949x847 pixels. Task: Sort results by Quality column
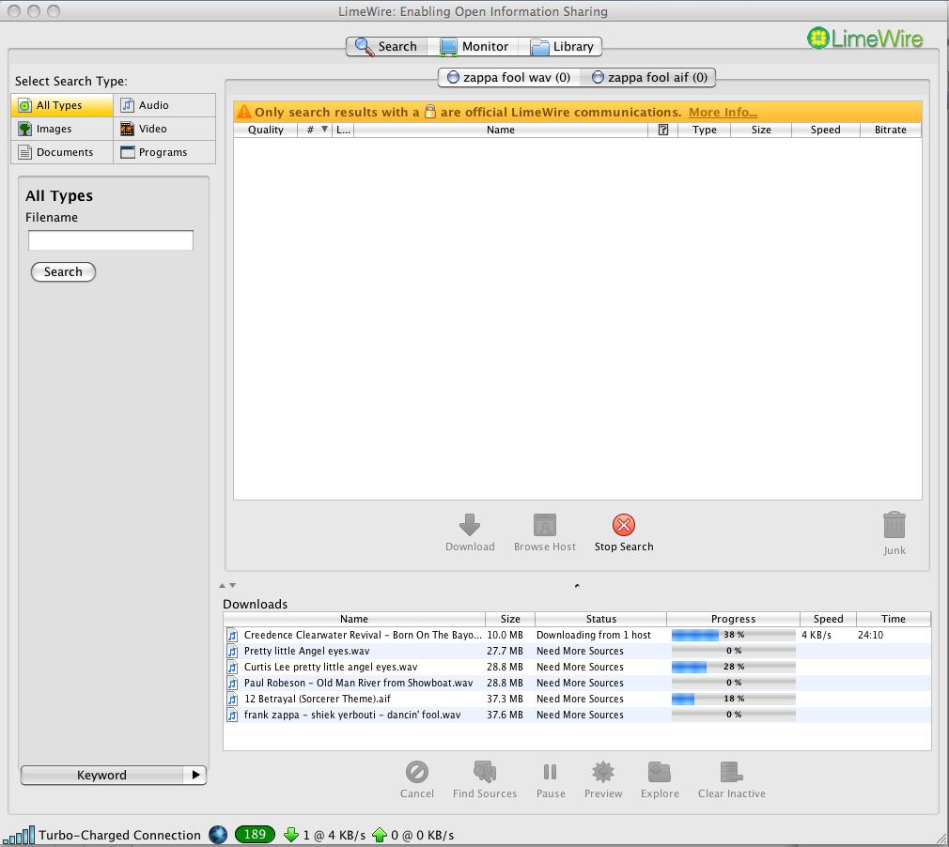tap(265, 130)
